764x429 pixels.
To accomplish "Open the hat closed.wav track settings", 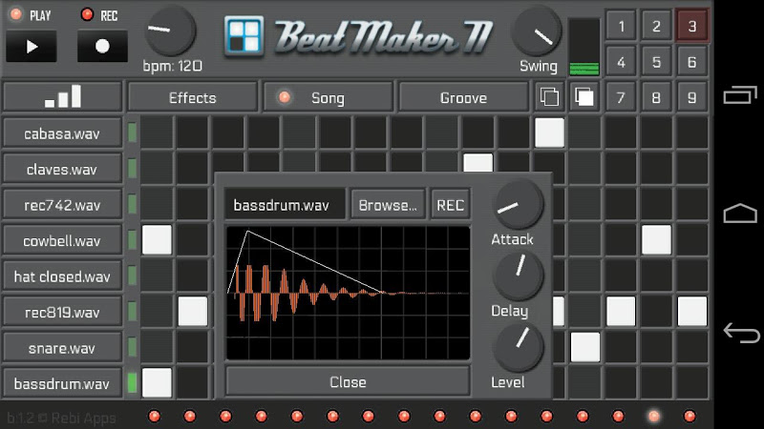I will pos(62,276).
